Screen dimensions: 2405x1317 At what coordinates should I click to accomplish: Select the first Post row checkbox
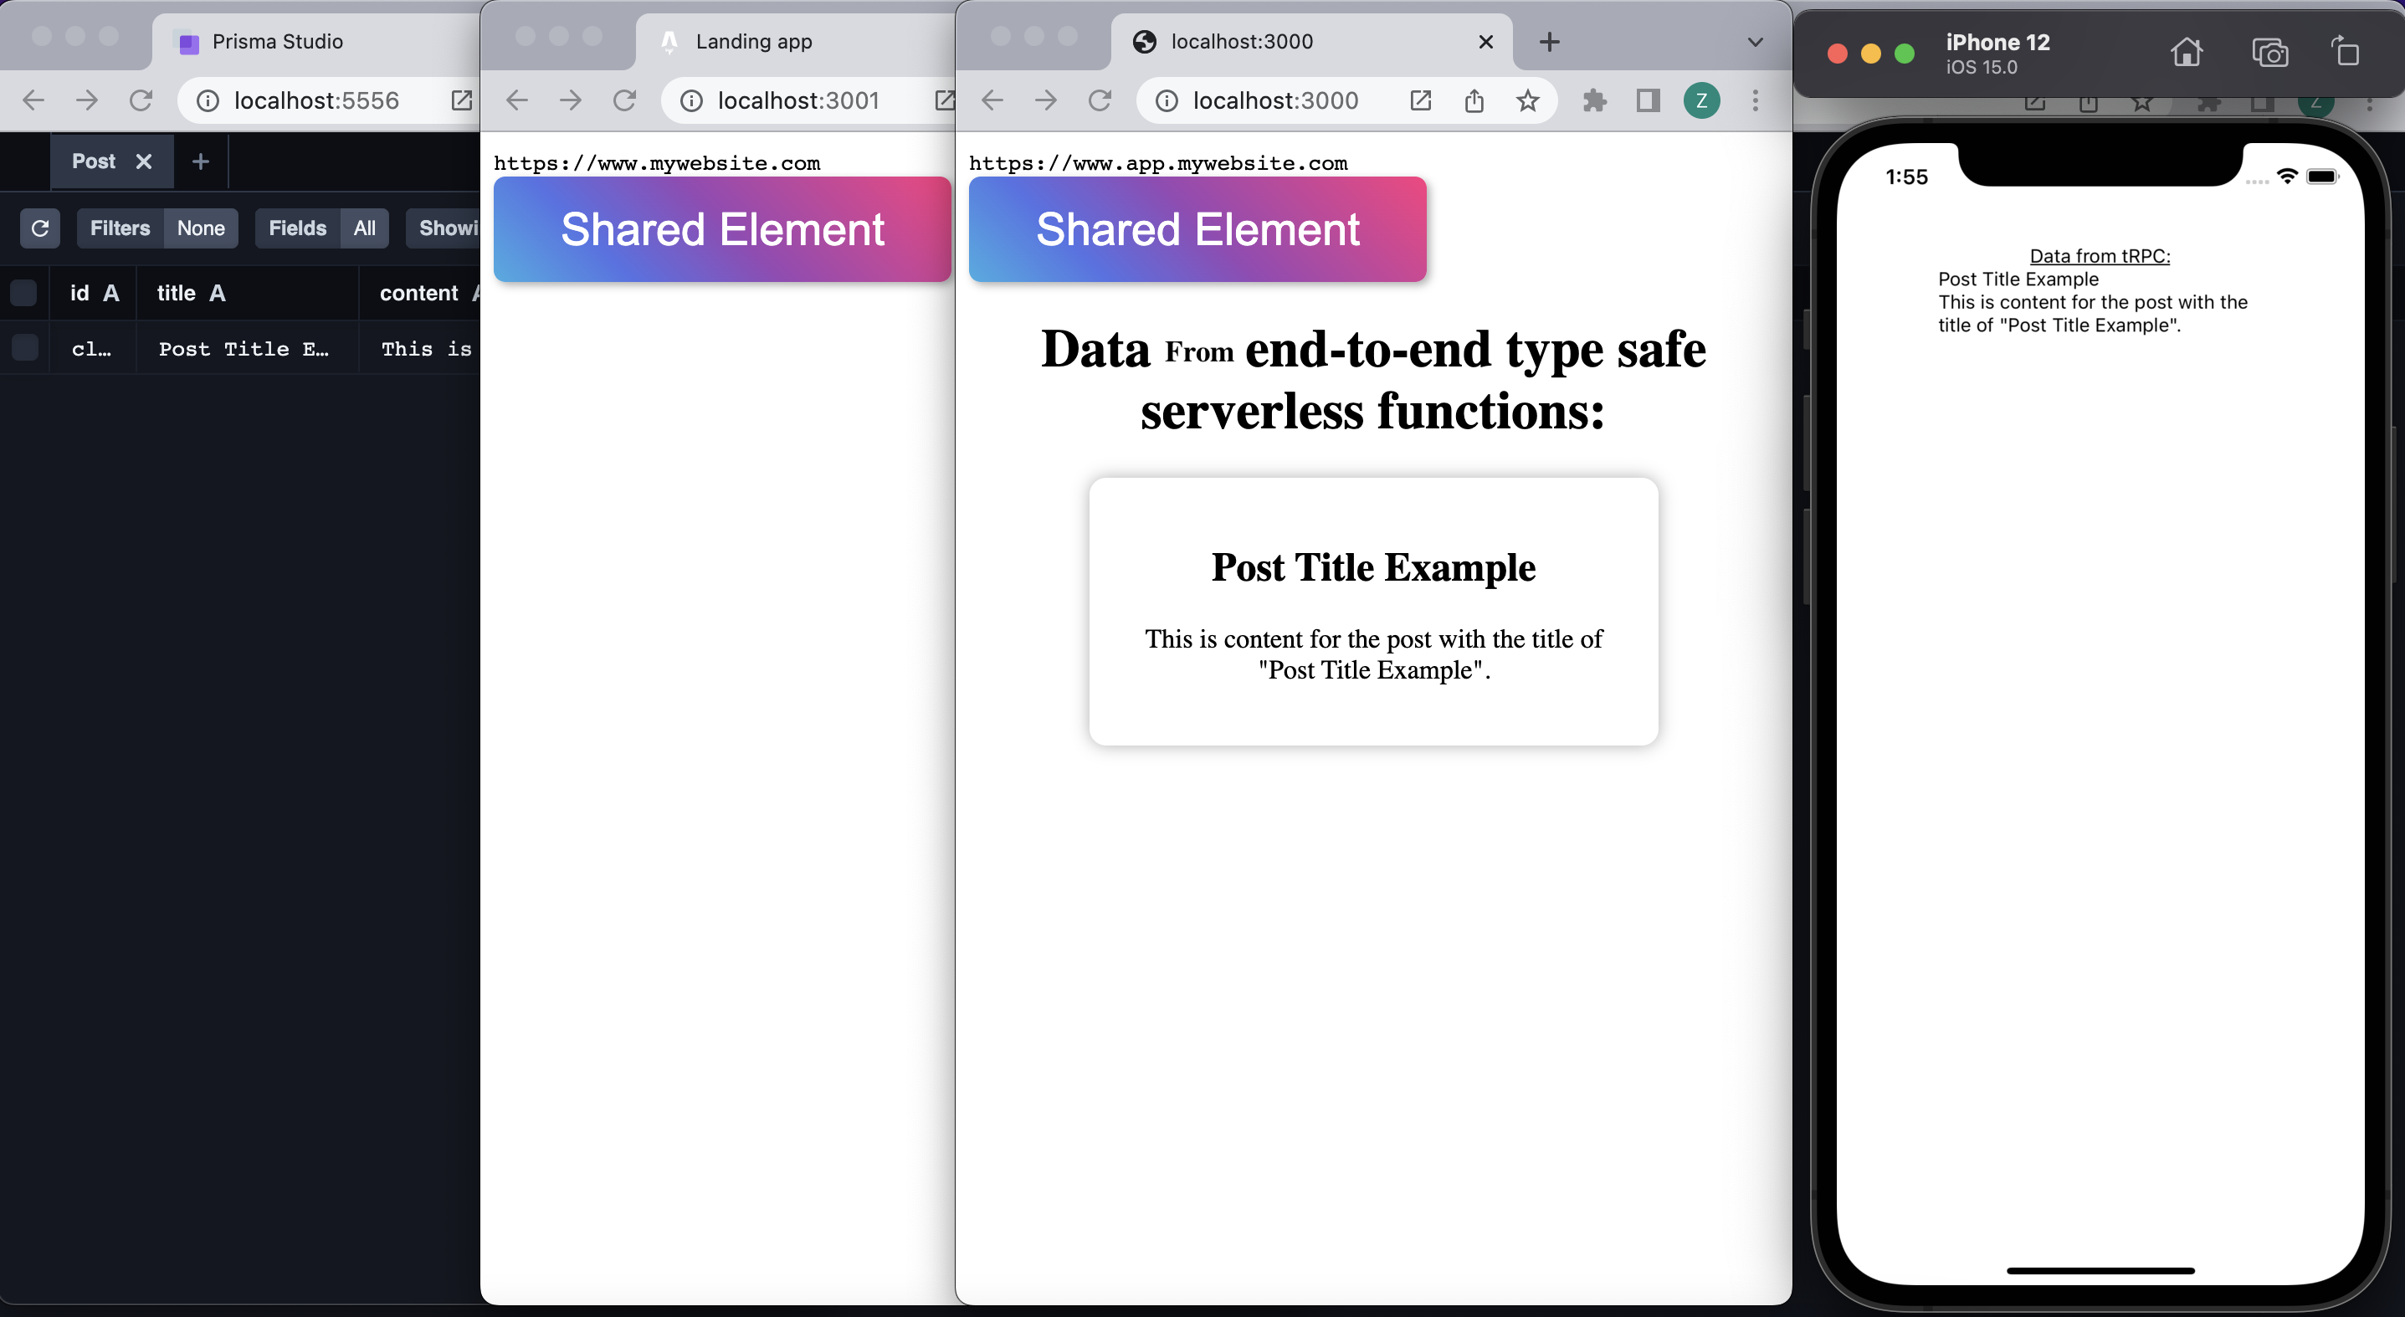23,348
